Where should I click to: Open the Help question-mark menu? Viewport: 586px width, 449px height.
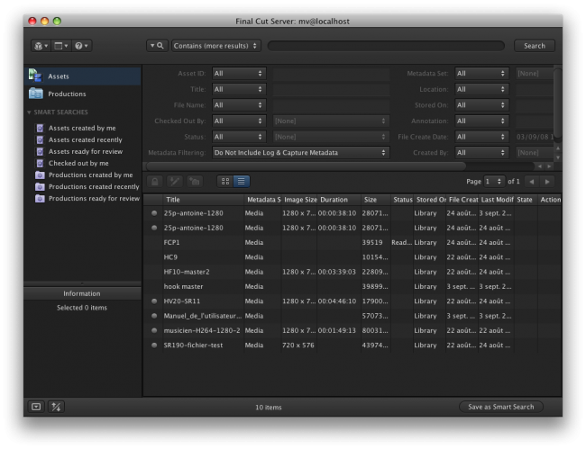(81, 46)
